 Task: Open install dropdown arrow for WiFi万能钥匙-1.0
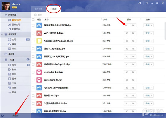coord(152,33)
